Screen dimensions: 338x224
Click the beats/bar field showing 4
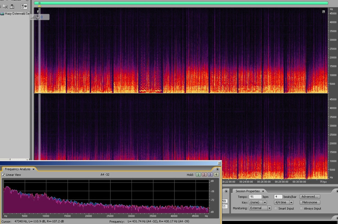(x=278, y=197)
